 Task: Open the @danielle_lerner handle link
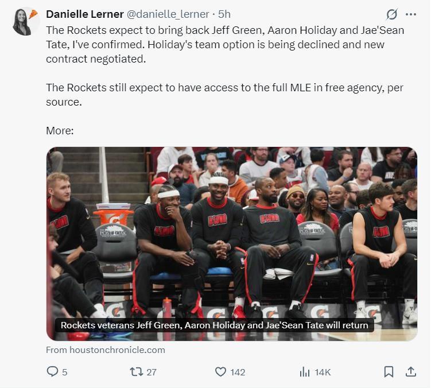[168, 14]
